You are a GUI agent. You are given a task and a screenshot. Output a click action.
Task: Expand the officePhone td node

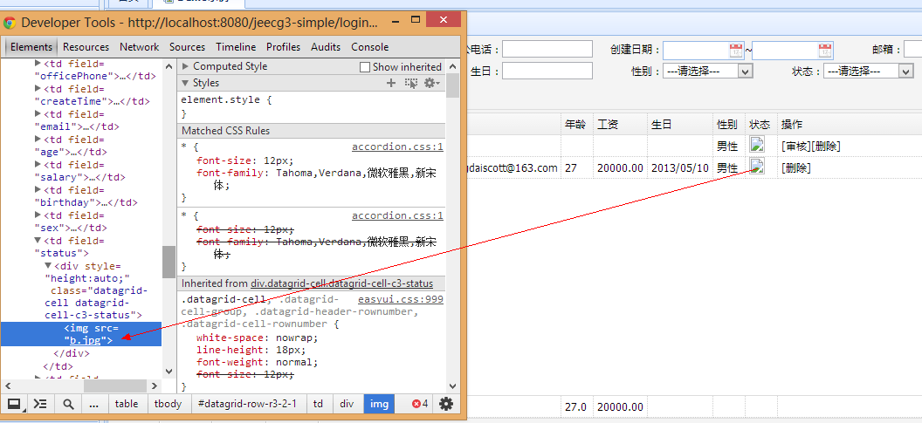point(38,64)
